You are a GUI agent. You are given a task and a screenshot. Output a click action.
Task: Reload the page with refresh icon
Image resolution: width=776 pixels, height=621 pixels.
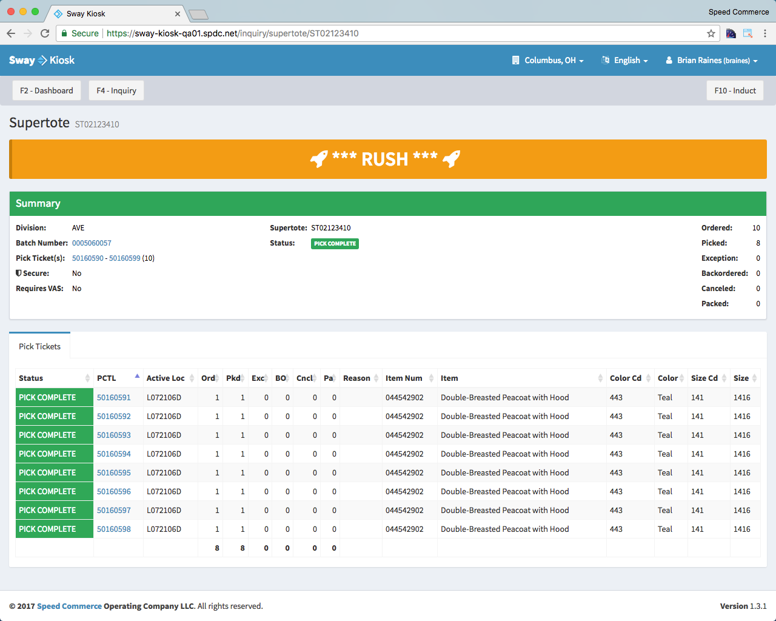coord(45,33)
